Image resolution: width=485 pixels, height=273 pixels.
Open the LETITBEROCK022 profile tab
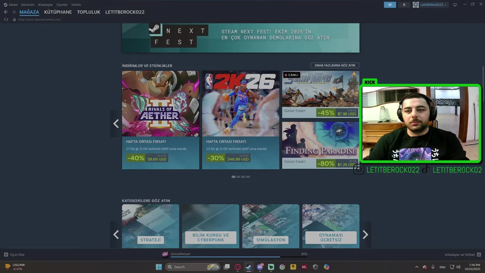125,12
